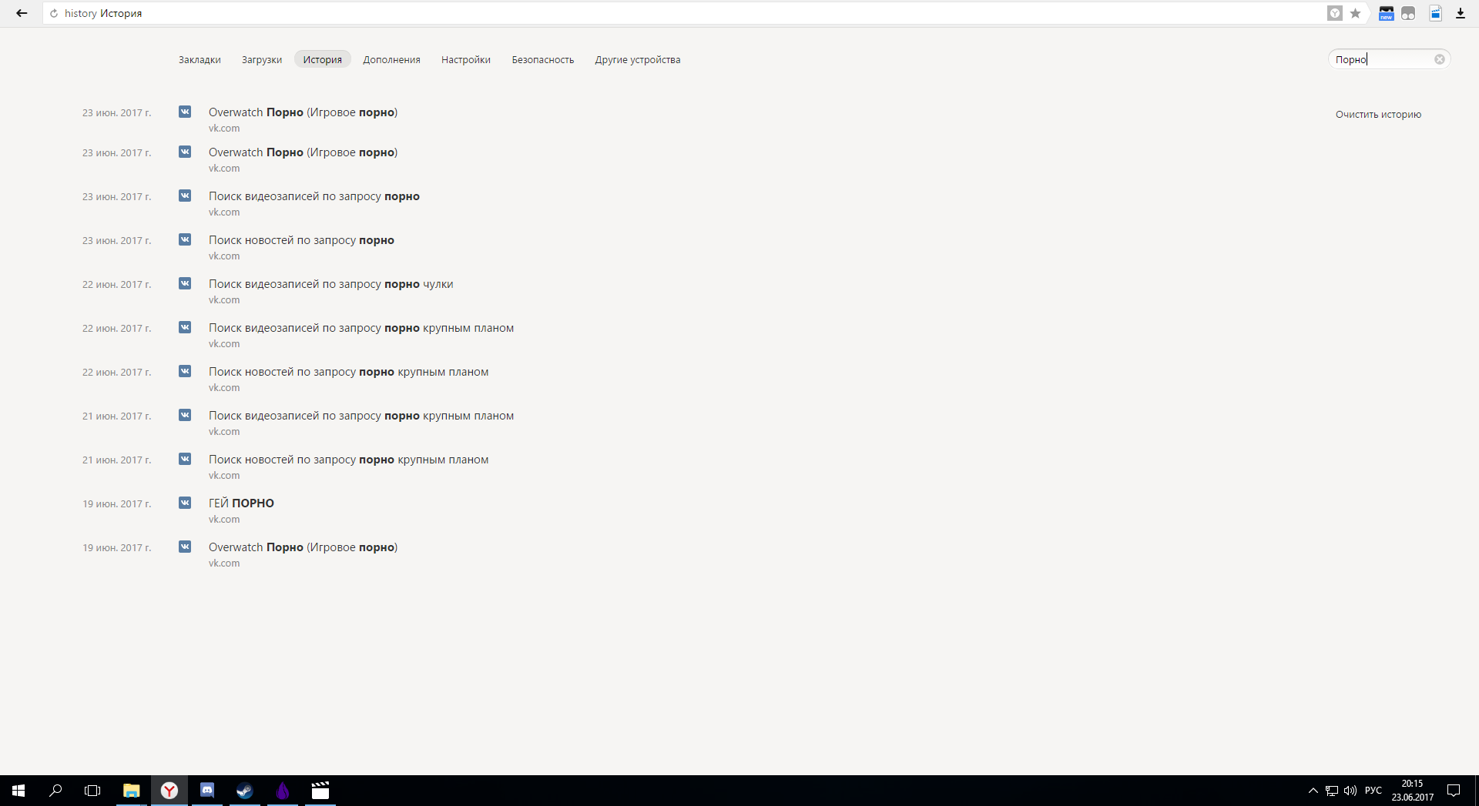Open Windows taskbar search
This screenshot has height=806, width=1479.
[55, 791]
